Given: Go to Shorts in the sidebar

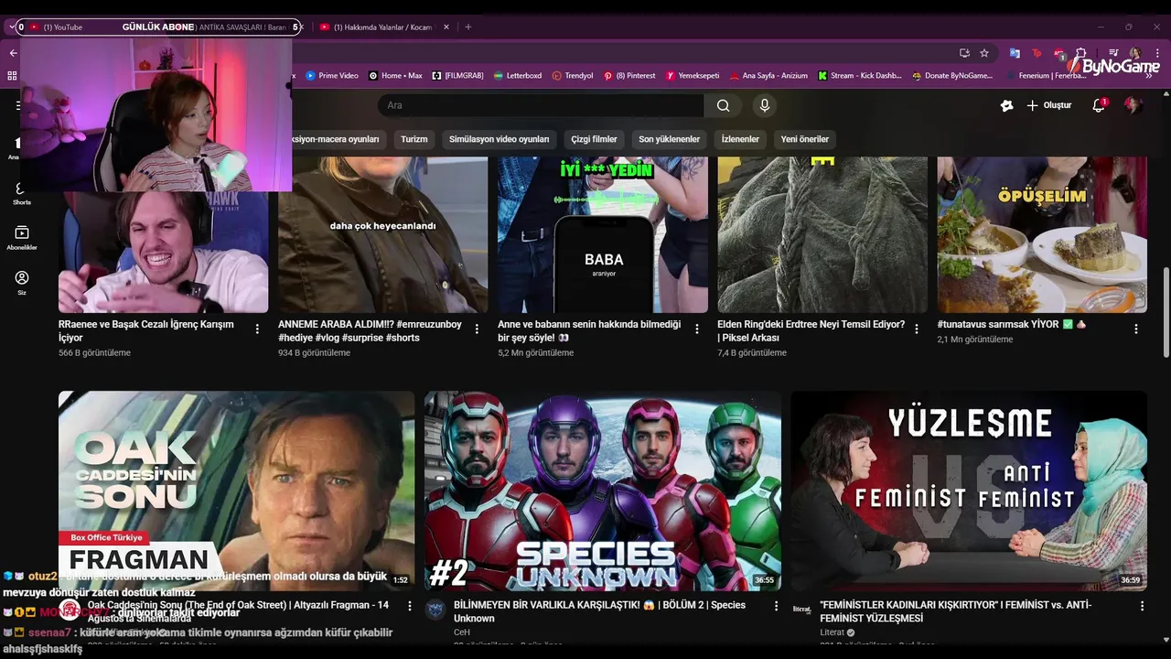Looking at the screenshot, I should click(22, 193).
